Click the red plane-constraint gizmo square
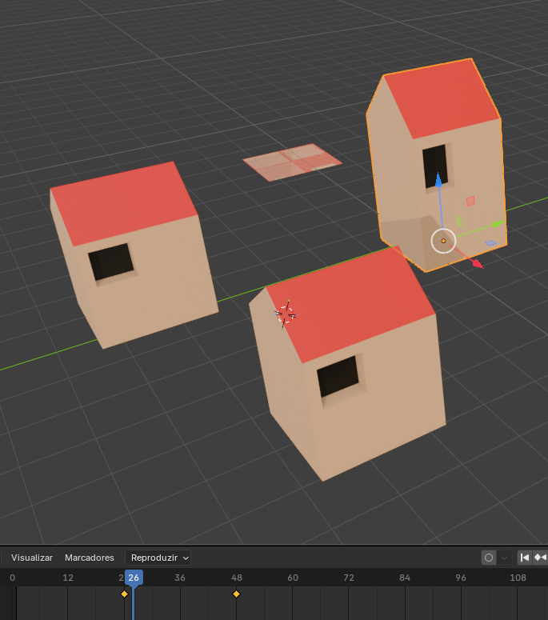This screenshot has width=548, height=620. click(x=470, y=201)
